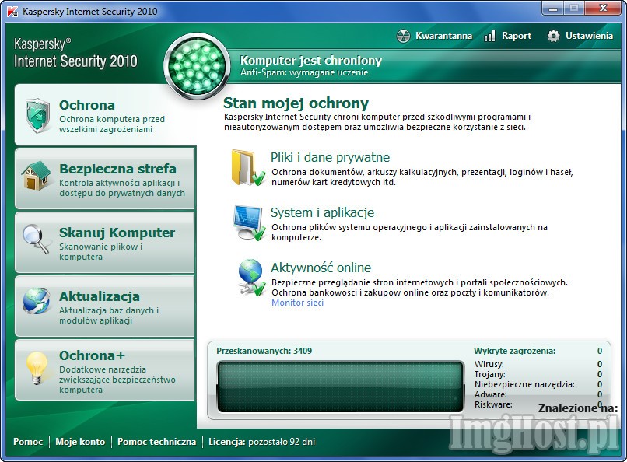Click the folder icon for Pliki i dane prywatne
Viewport: 627px width, 462px height.
tap(248, 168)
